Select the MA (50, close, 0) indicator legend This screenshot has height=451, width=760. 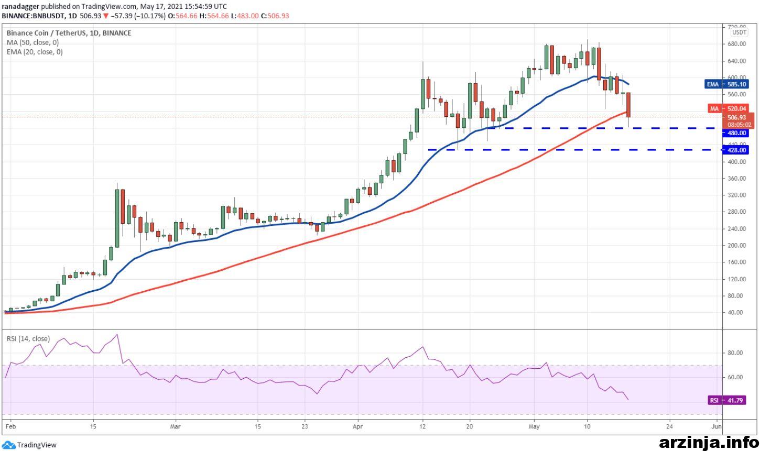(x=33, y=42)
